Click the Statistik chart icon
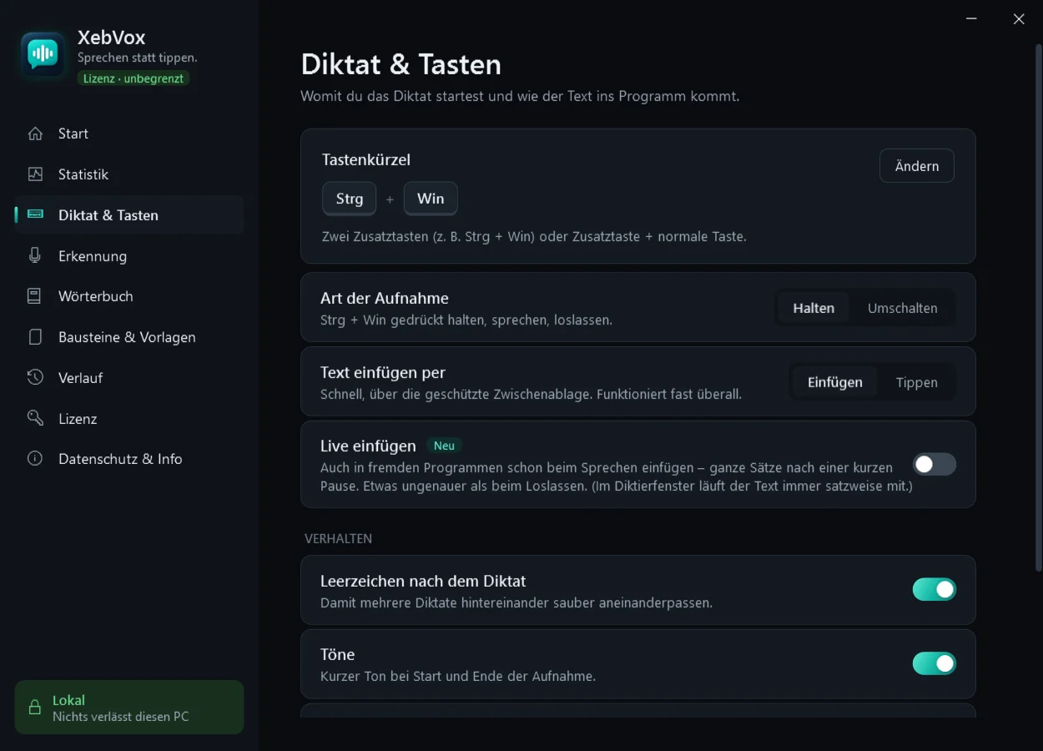The width and height of the screenshot is (1043, 751). [x=35, y=174]
